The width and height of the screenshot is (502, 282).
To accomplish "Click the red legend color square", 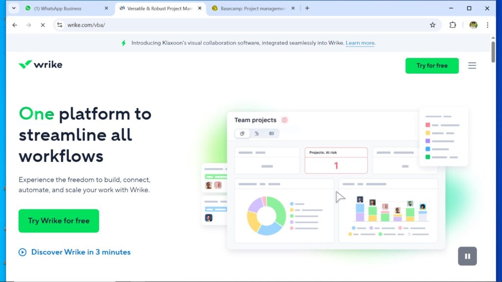I will pyautogui.click(x=427, y=125).
